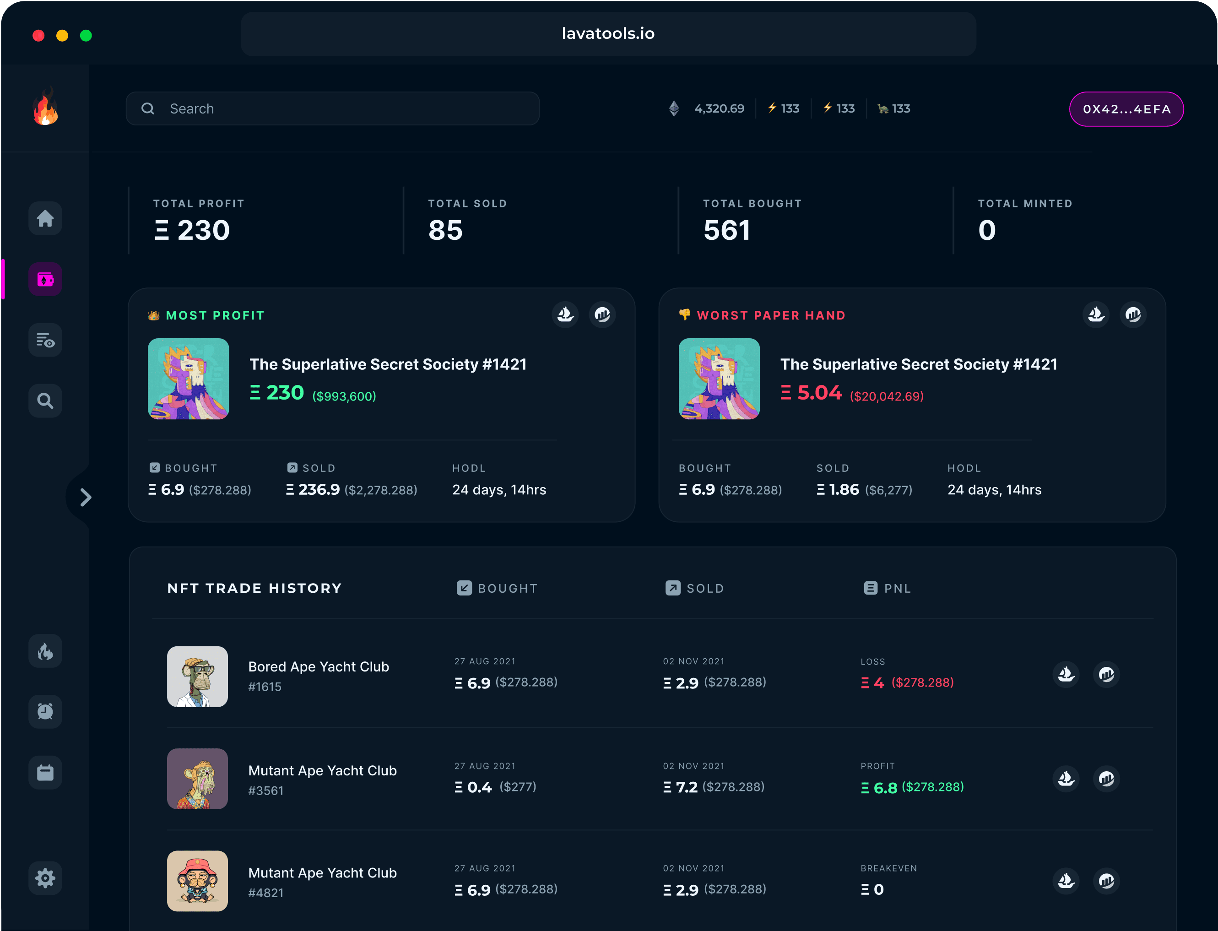This screenshot has width=1218, height=931.
Task: Click the LavaTools flame logo
Action: tap(45, 106)
